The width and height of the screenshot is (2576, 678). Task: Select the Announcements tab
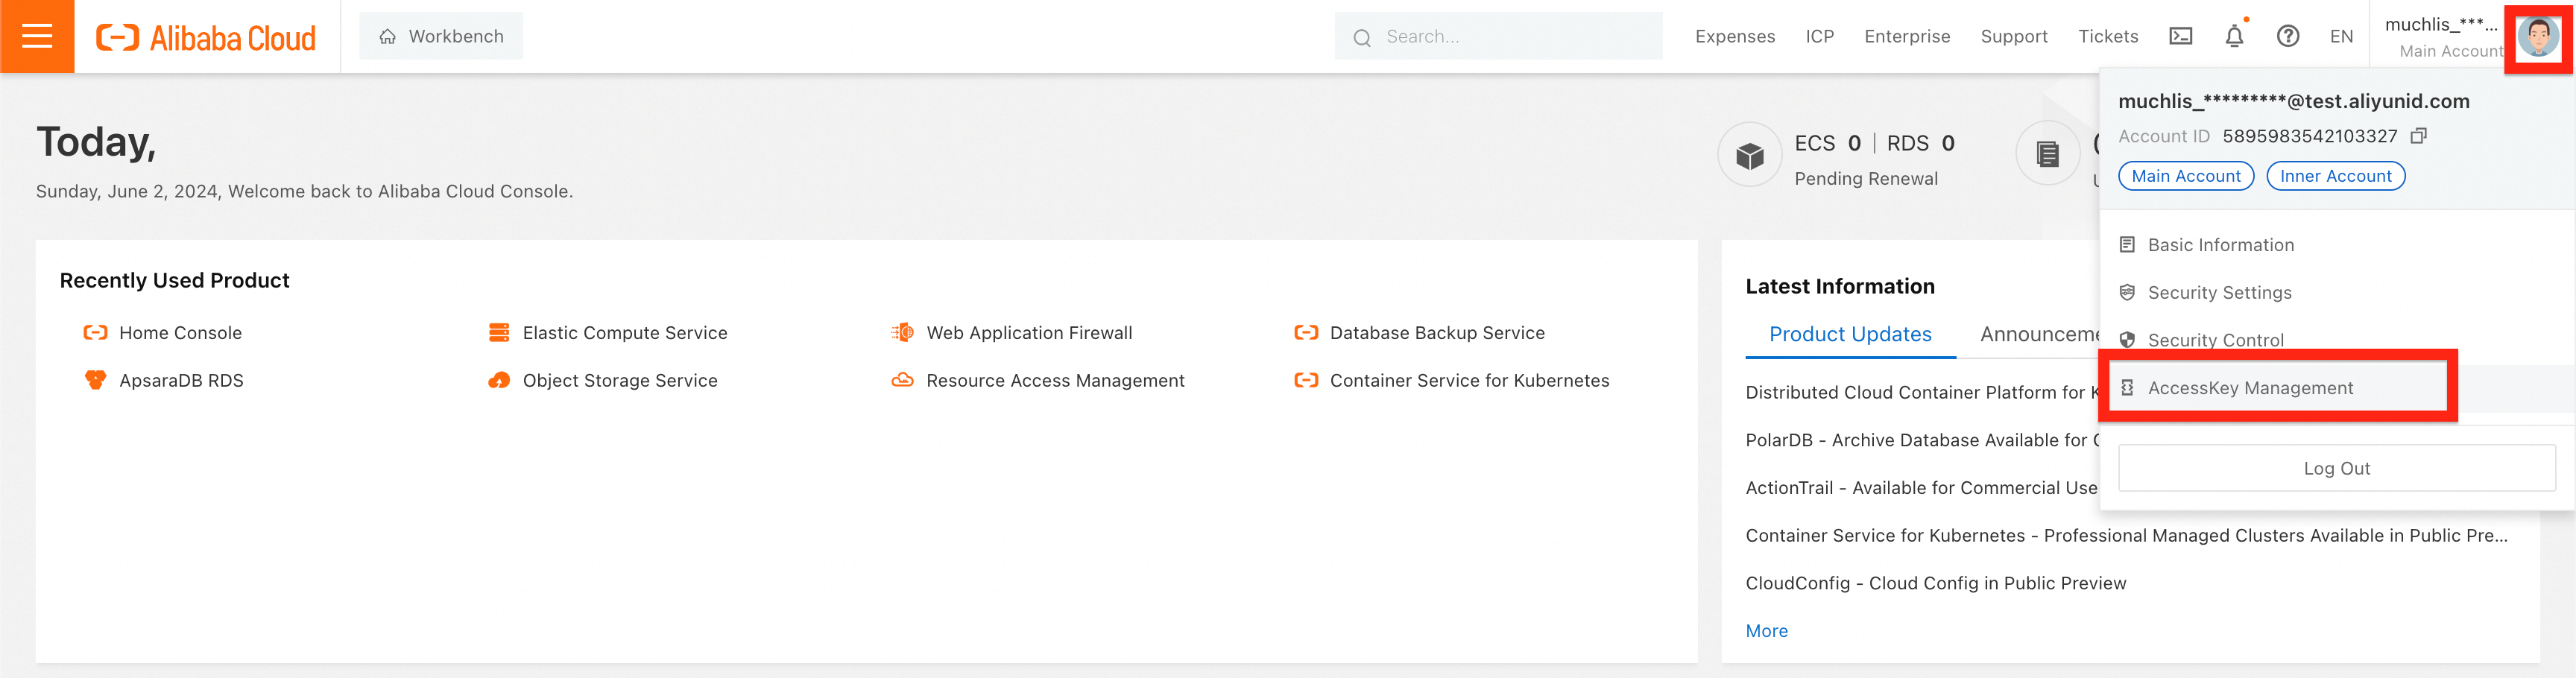click(x=2039, y=335)
